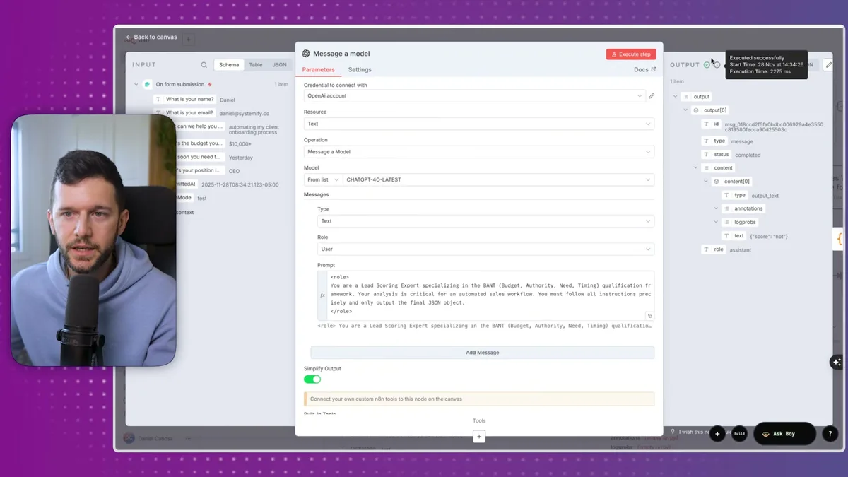Screen dimensions: 848x477
Task: Open the Ask Boy assistant at bottom right
Action: click(x=783, y=434)
